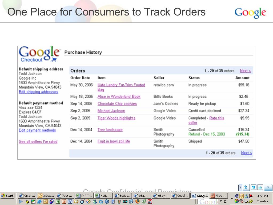Screen dimensions: 273x205
Task: Click Edit payment methods link
Action: coord(37,130)
